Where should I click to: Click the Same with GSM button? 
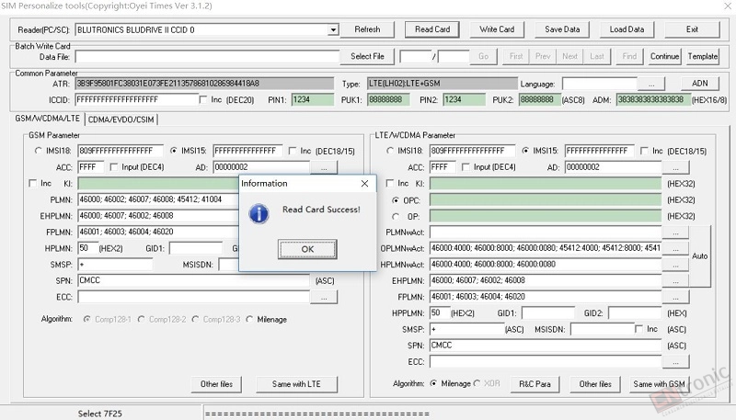tap(659, 384)
